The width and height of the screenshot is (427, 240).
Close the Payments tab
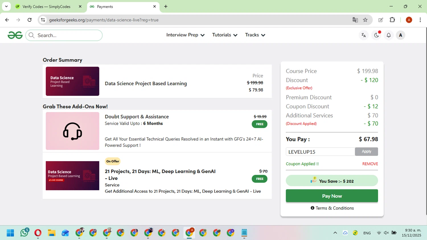[x=155, y=7]
